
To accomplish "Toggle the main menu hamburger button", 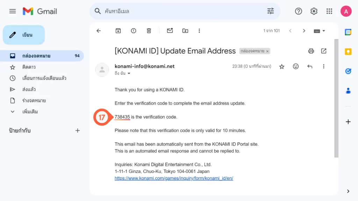I will (x=13, y=11).
